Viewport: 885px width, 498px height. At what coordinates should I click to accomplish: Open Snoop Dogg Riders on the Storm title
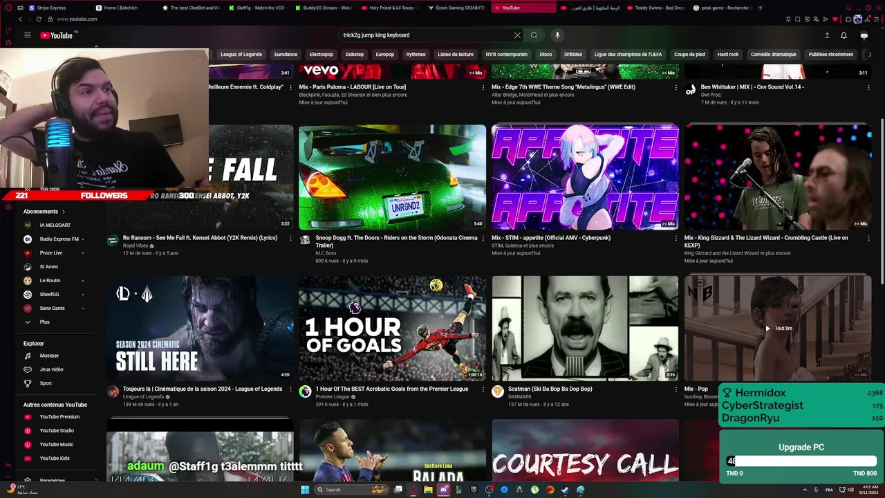(x=396, y=241)
